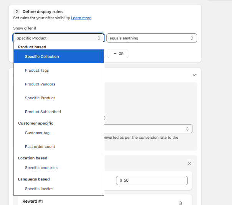This screenshot has width=232, height=205.
Task: Click the step 2 number badge
Action: click(17, 11)
